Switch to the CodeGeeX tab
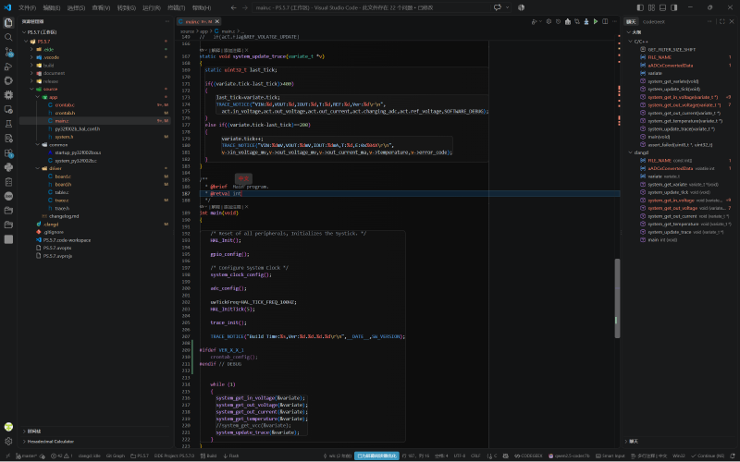 click(x=654, y=21)
